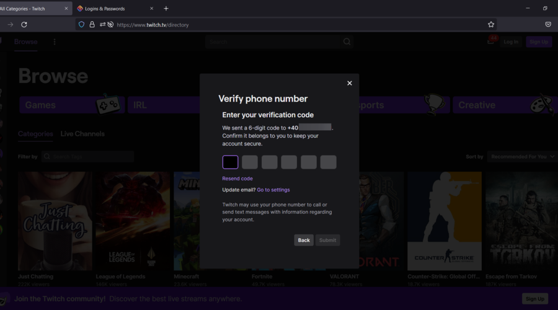
Task: Click the Submit button in dialog
Action: click(327, 240)
